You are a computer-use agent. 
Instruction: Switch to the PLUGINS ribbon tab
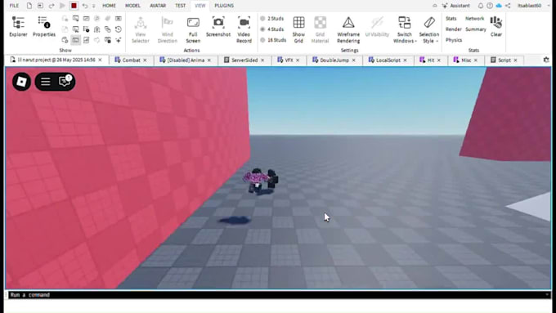coord(224,6)
